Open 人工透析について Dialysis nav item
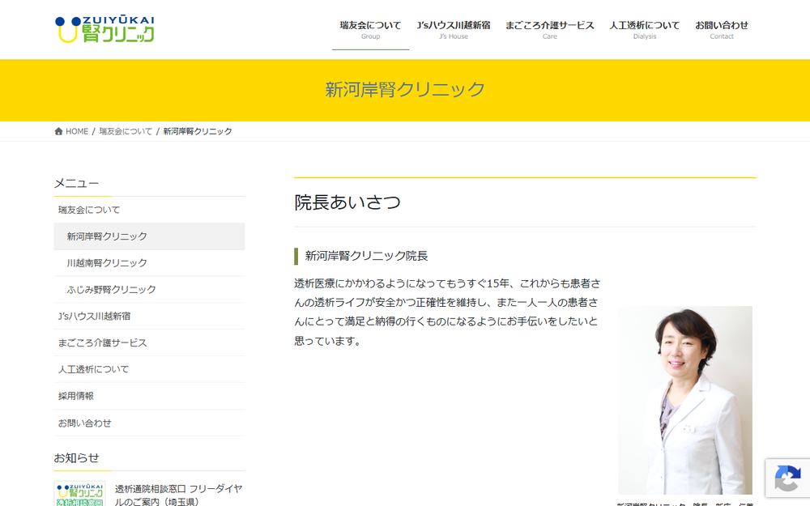The height and width of the screenshot is (506, 810). tap(644, 29)
